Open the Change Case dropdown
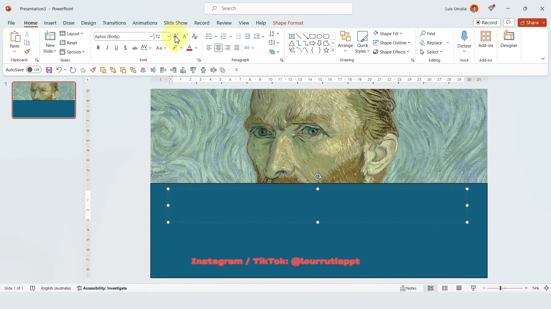The image size is (551, 309). (161, 48)
